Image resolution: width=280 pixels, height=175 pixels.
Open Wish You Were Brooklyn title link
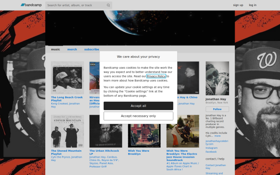coord(139,152)
